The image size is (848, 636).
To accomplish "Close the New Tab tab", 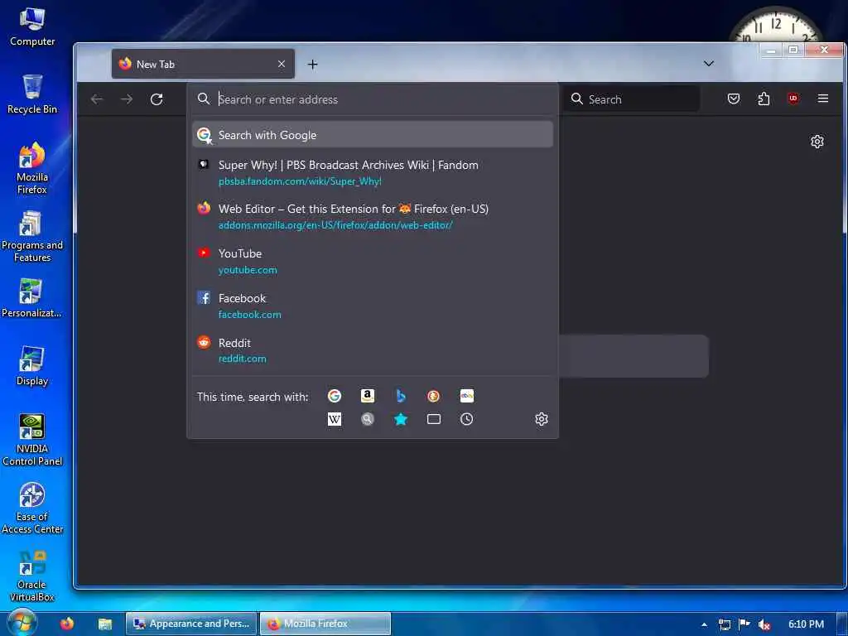I will click(x=282, y=64).
